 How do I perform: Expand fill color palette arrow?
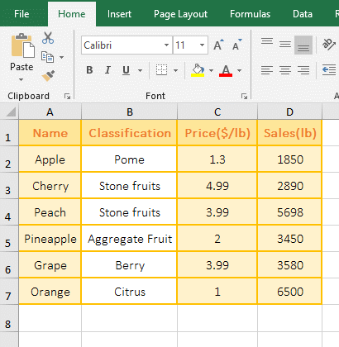point(211,70)
